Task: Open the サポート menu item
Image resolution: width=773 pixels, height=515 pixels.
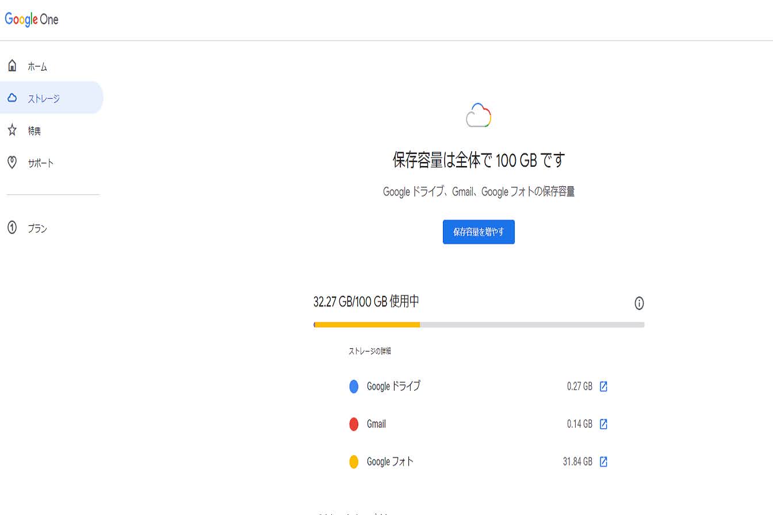Action: click(x=41, y=163)
